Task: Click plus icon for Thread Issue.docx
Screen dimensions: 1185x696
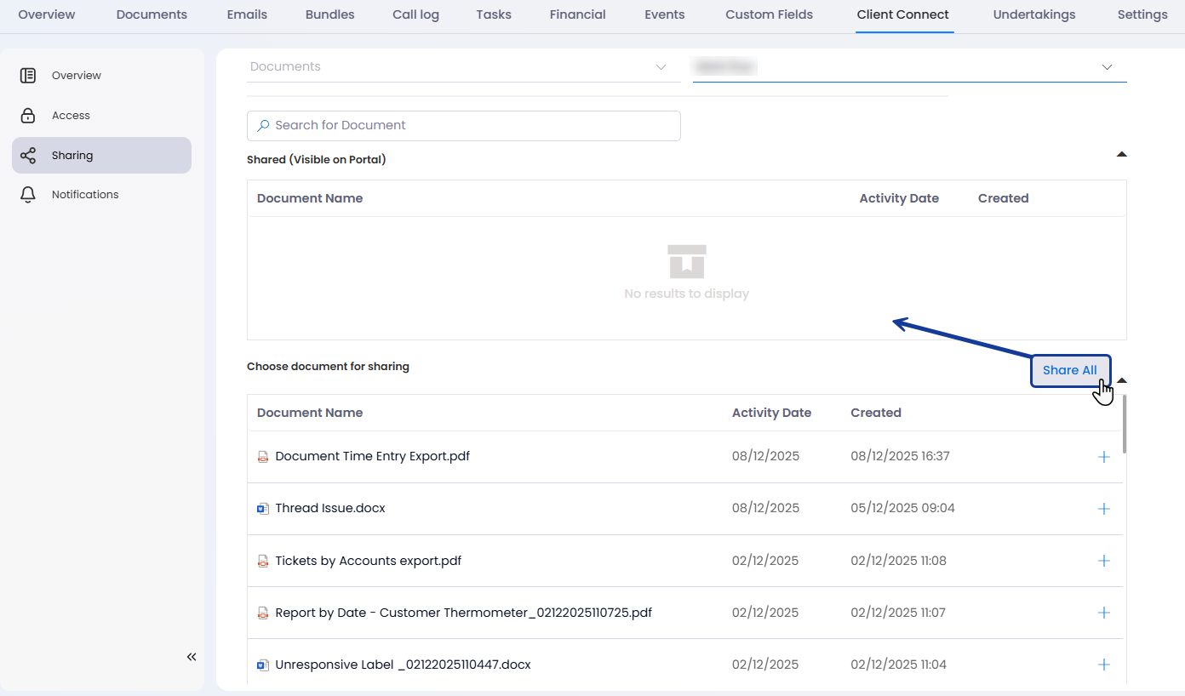Action: [x=1104, y=509]
